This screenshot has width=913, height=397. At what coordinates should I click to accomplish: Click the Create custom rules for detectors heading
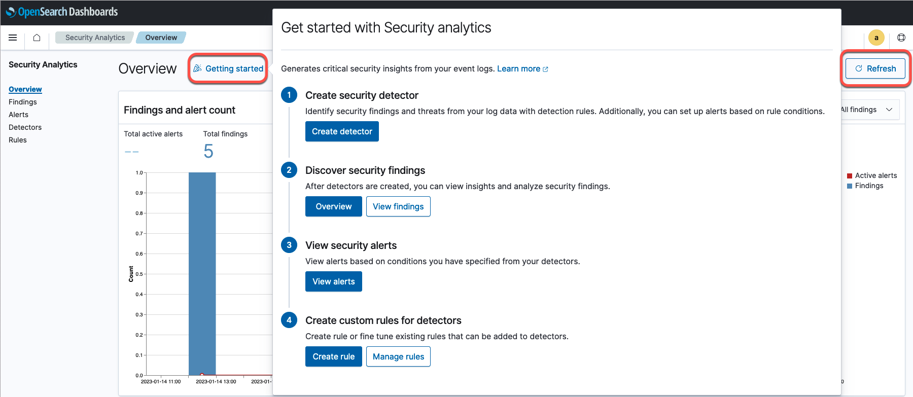[383, 320]
